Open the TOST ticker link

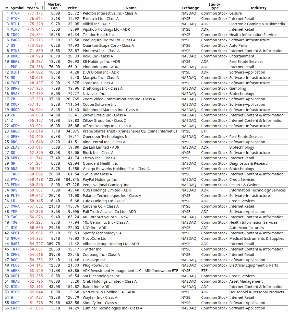(15, 83)
